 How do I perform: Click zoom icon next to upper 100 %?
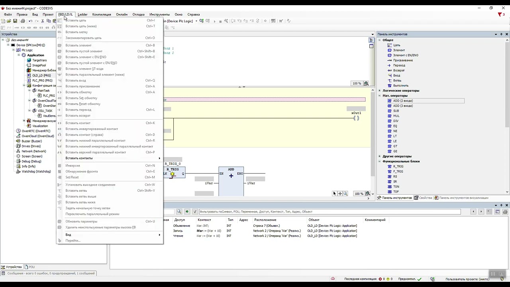click(366, 83)
